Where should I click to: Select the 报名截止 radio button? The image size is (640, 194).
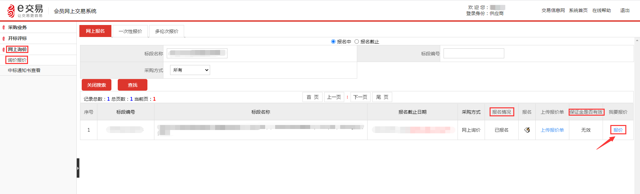(357, 42)
